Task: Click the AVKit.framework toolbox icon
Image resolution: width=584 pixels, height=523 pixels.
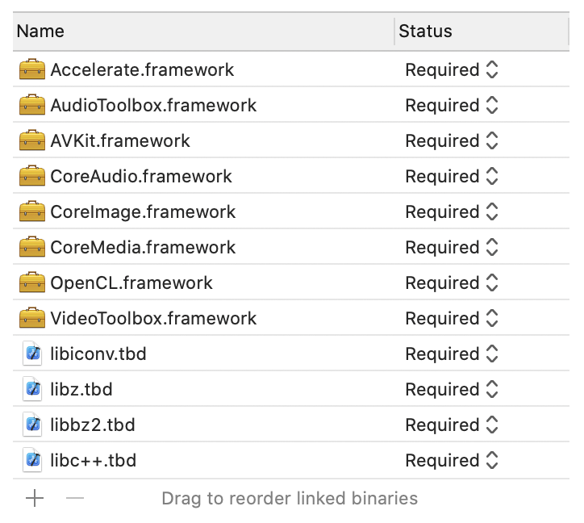Action: (x=31, y=141)
